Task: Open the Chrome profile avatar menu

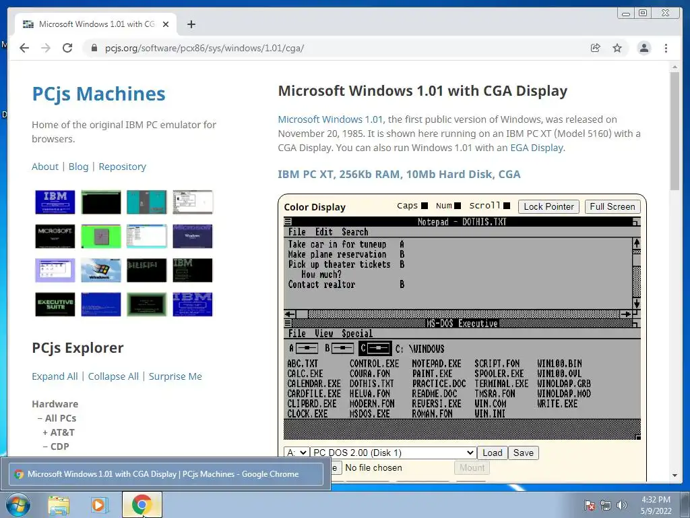Action: point(644,48)
